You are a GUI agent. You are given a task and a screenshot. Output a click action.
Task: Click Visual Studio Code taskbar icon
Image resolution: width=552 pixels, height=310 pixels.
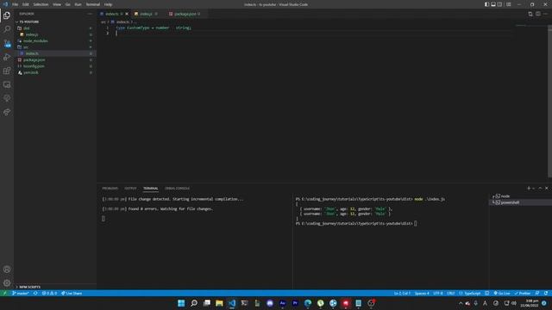[232, 303]
